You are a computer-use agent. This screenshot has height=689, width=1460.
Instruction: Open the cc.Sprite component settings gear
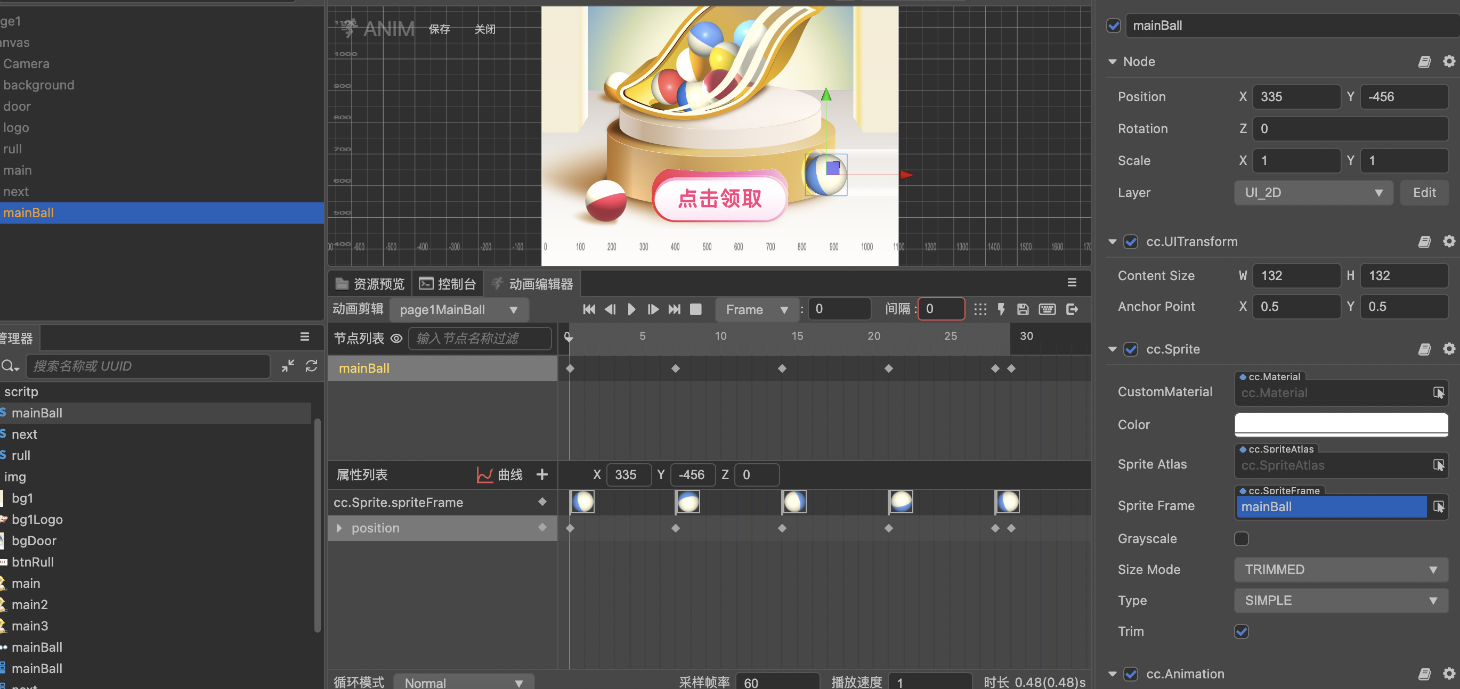point(1448,349)
